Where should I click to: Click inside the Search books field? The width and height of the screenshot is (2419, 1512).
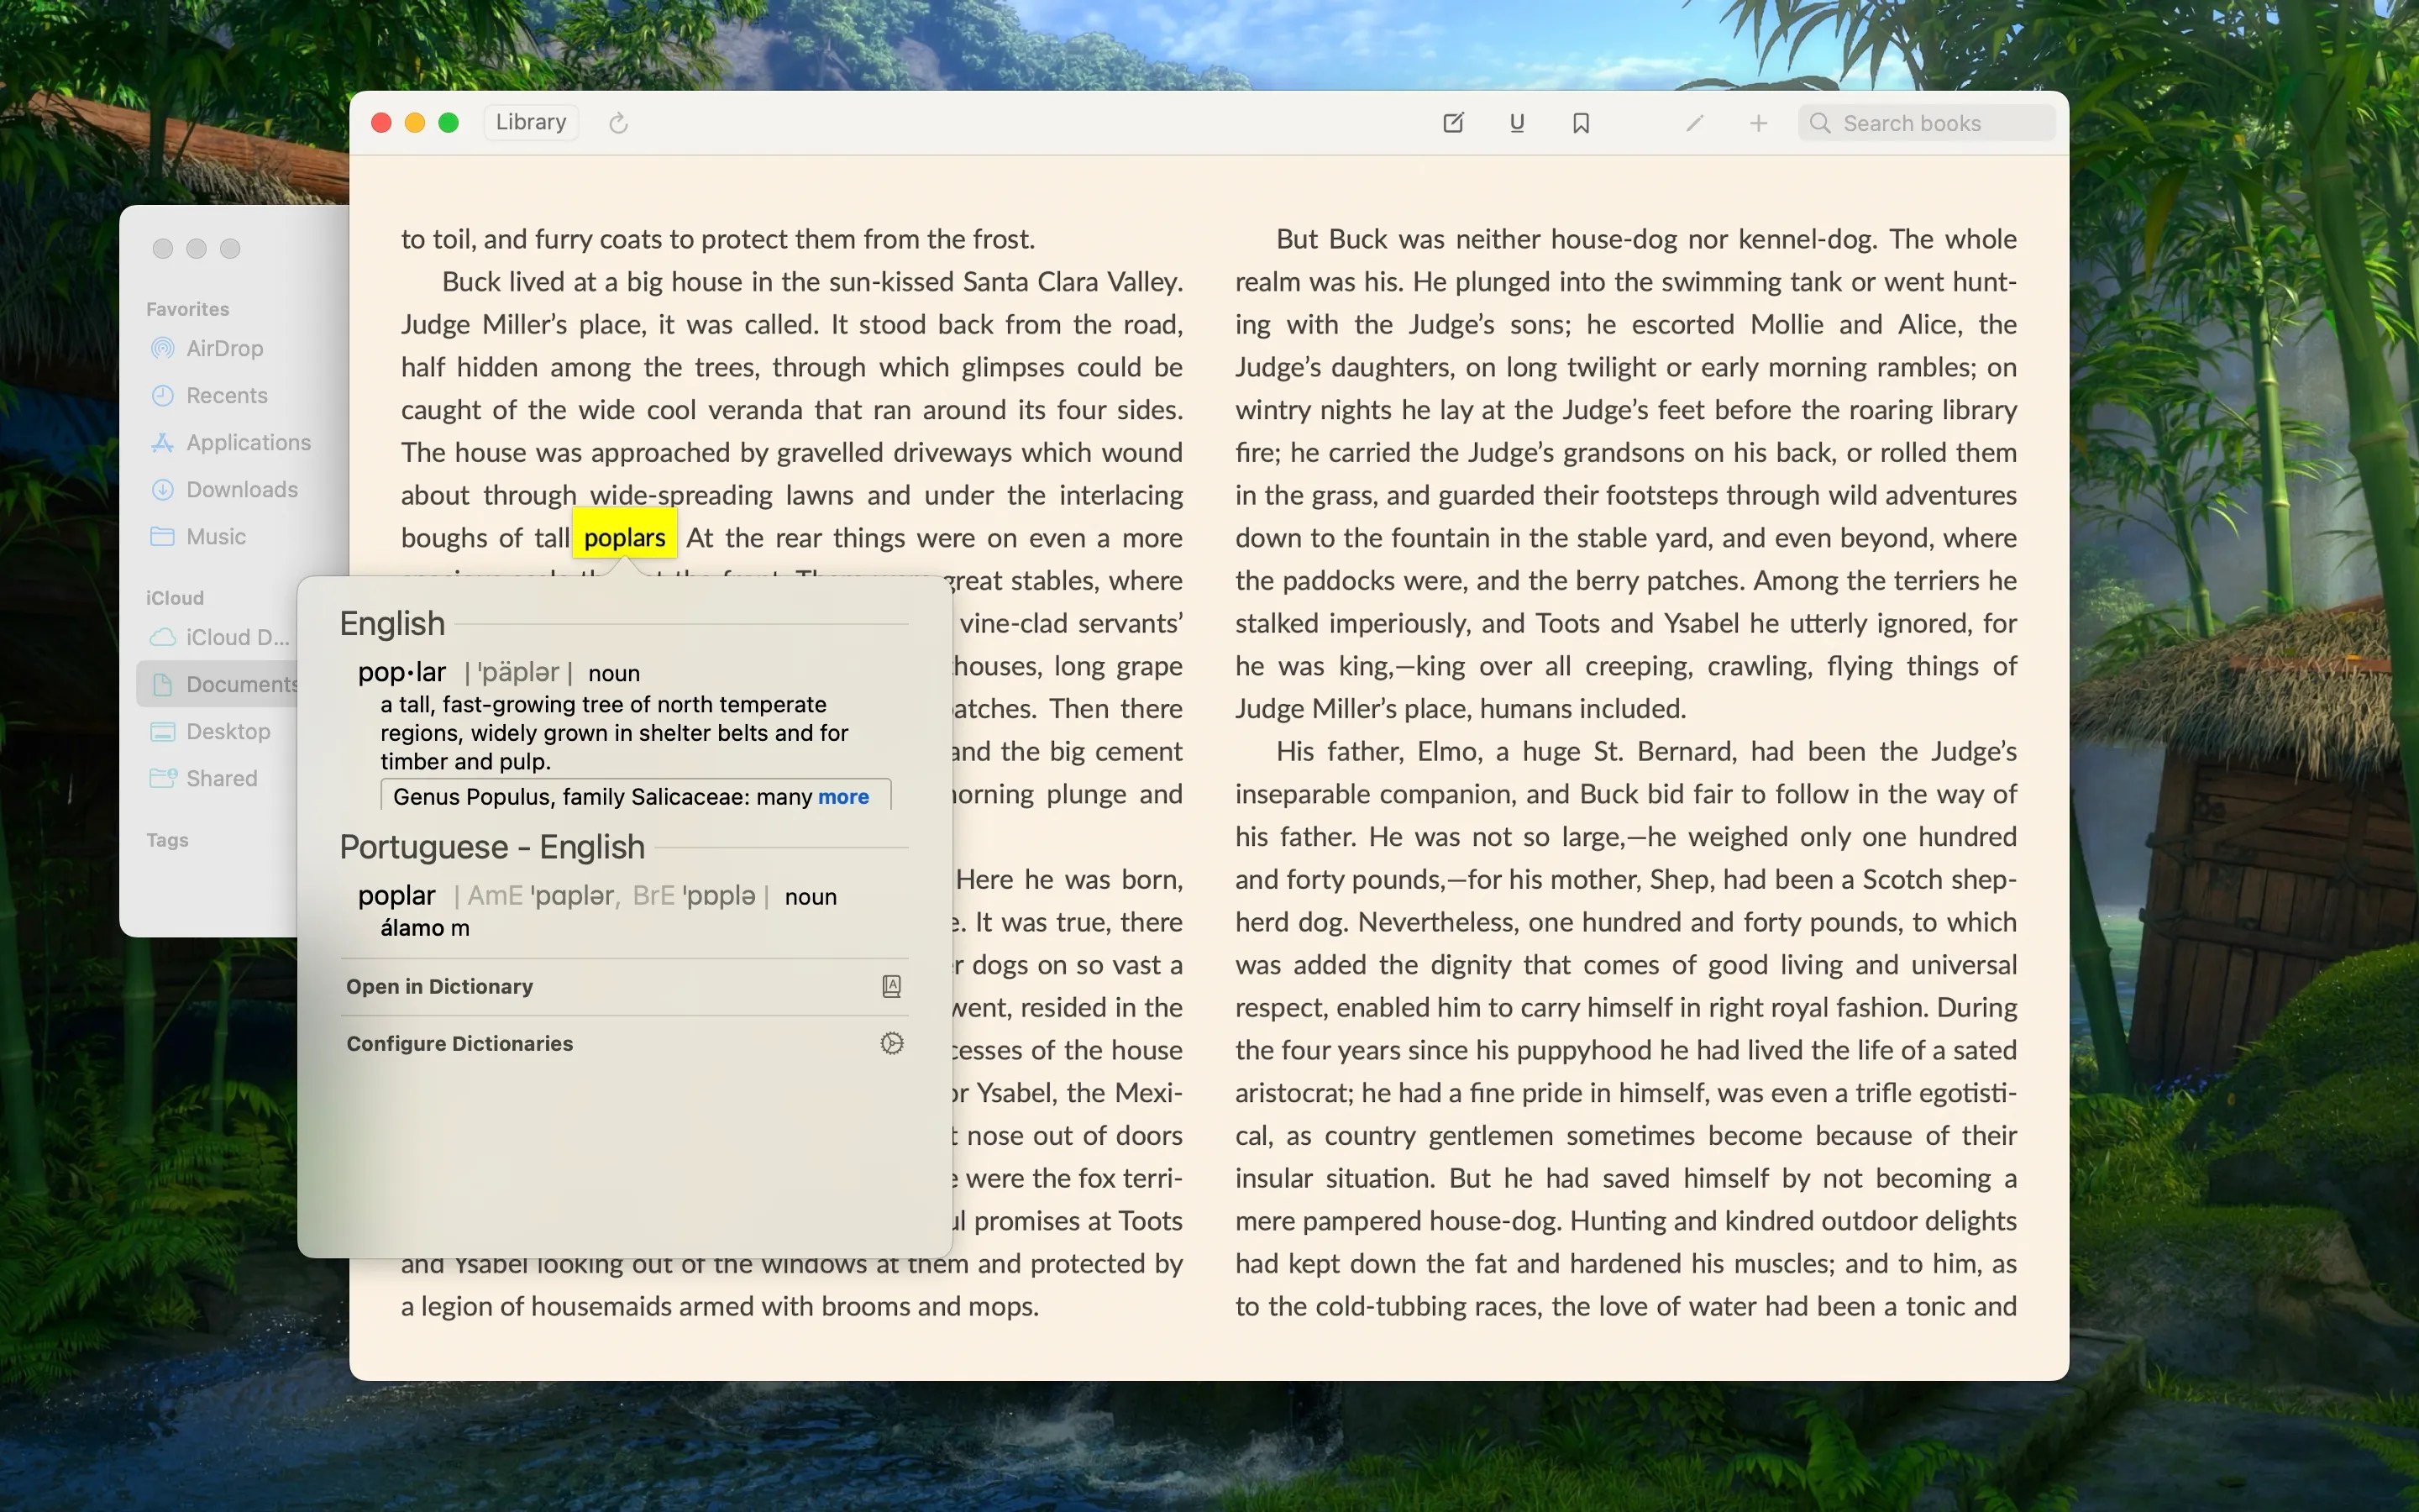(x=1924, y=122)
